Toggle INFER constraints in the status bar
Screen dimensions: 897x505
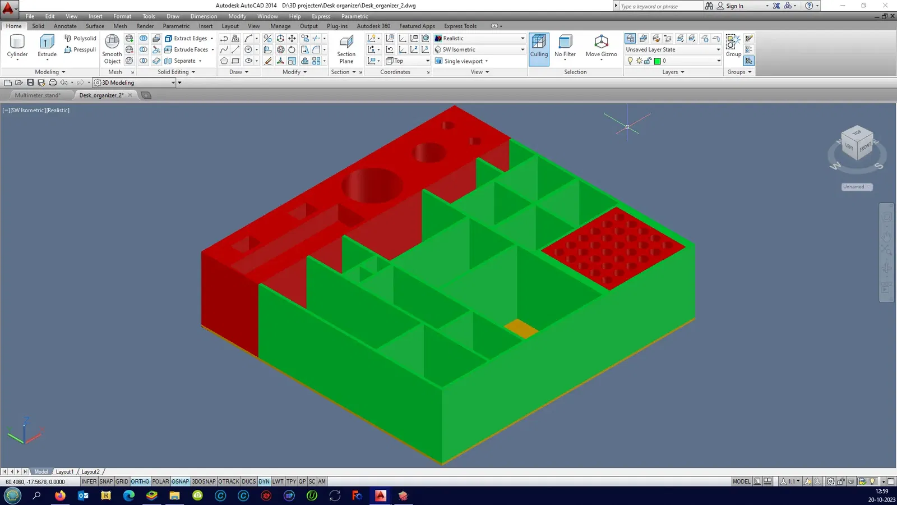pos(89,481)
